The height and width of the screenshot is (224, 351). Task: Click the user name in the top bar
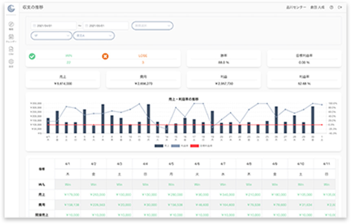pyautogui.click(x=317, y=7)
